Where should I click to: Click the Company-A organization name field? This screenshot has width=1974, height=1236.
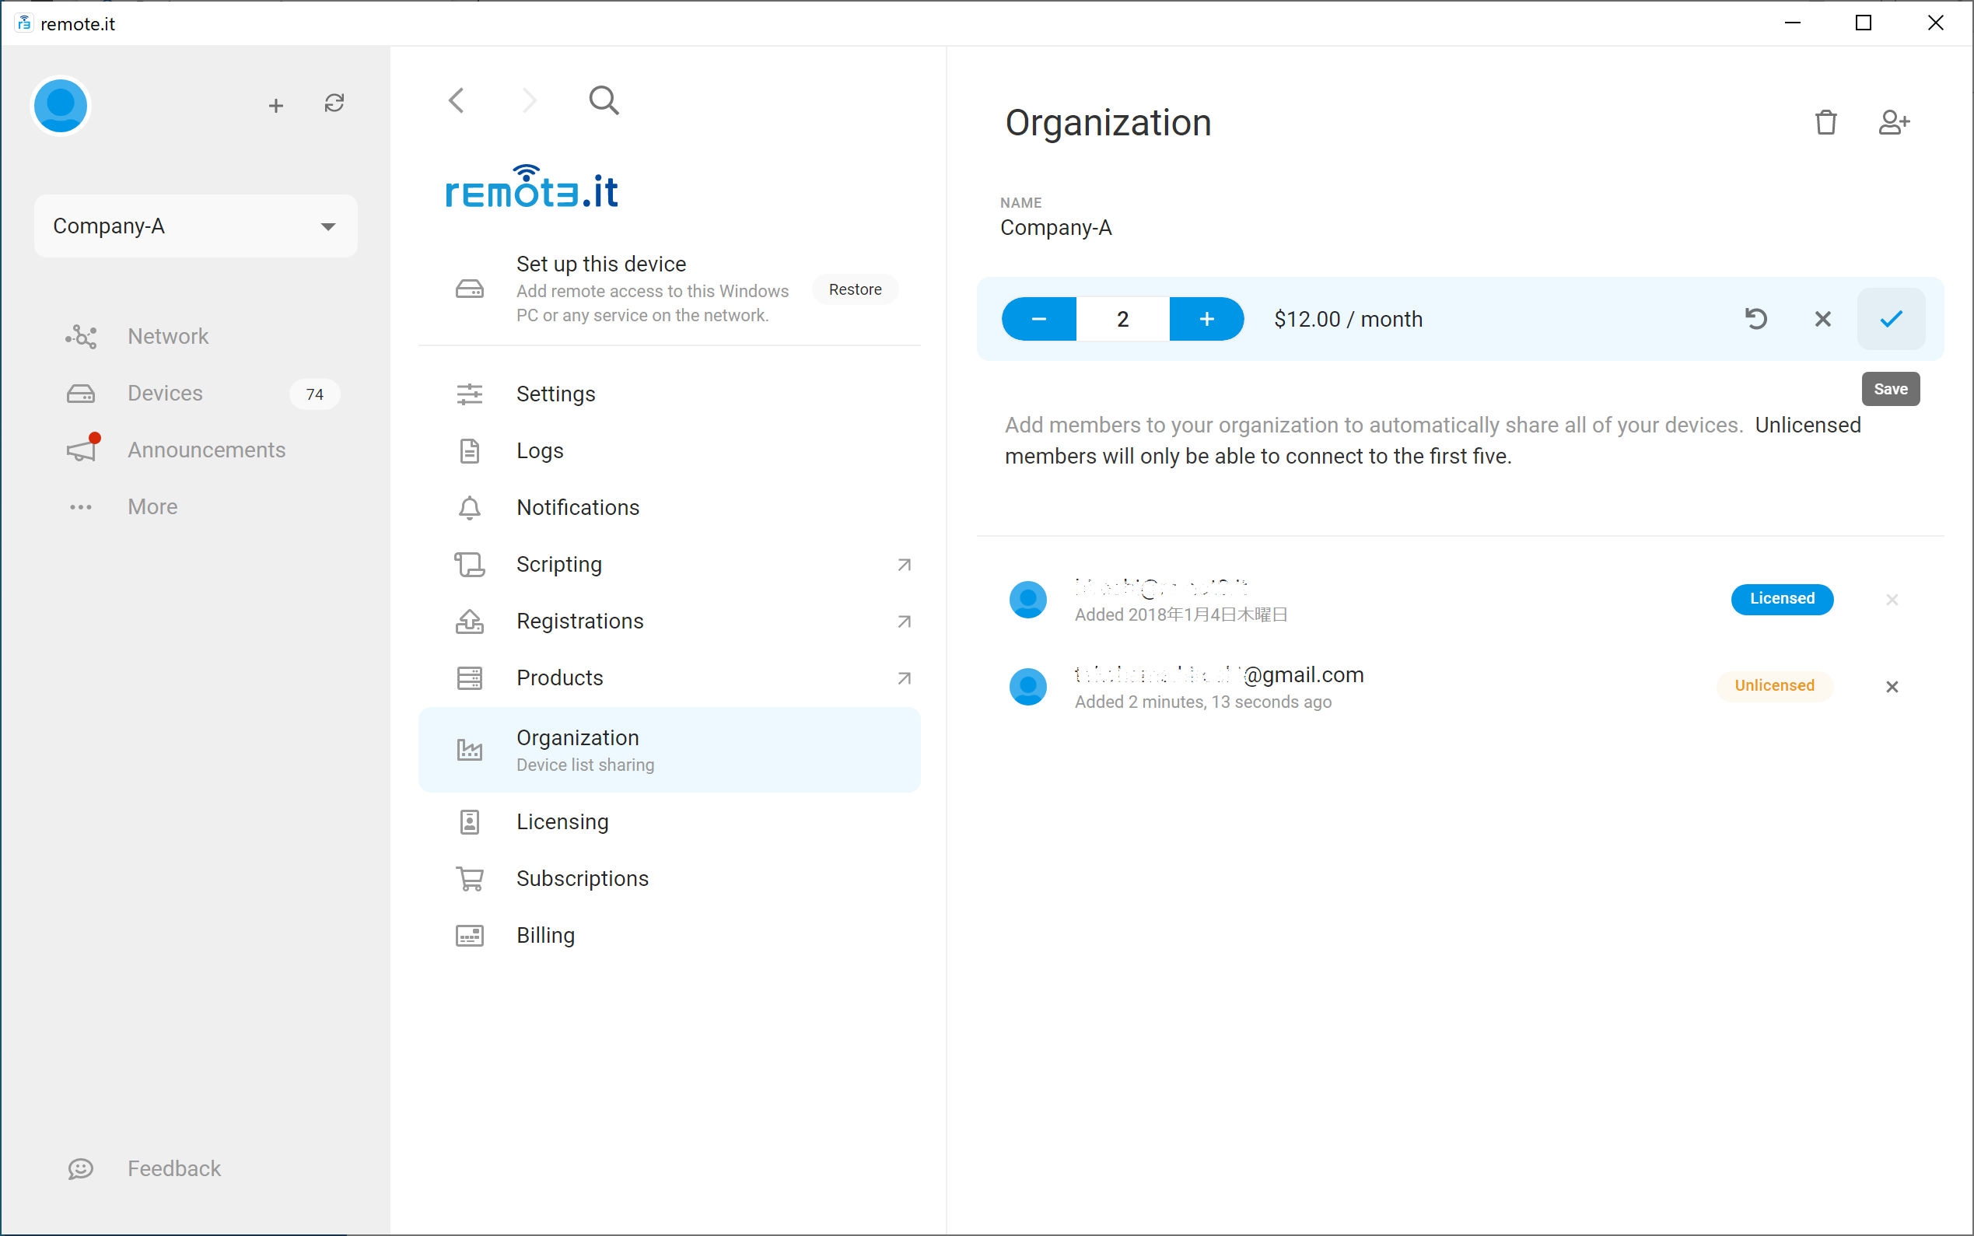1056,227
